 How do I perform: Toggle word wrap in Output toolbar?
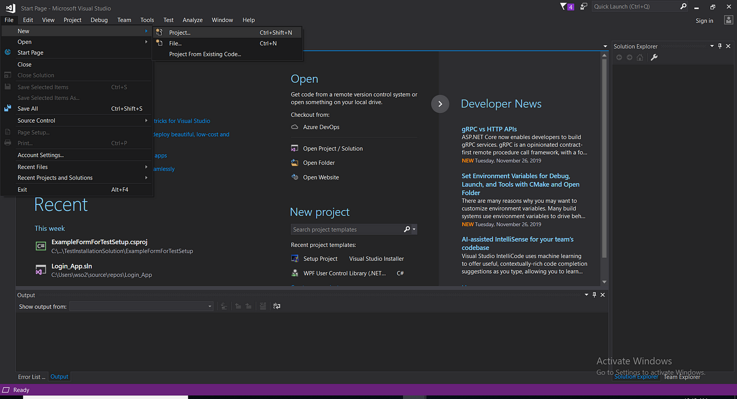tap(277, 306)
